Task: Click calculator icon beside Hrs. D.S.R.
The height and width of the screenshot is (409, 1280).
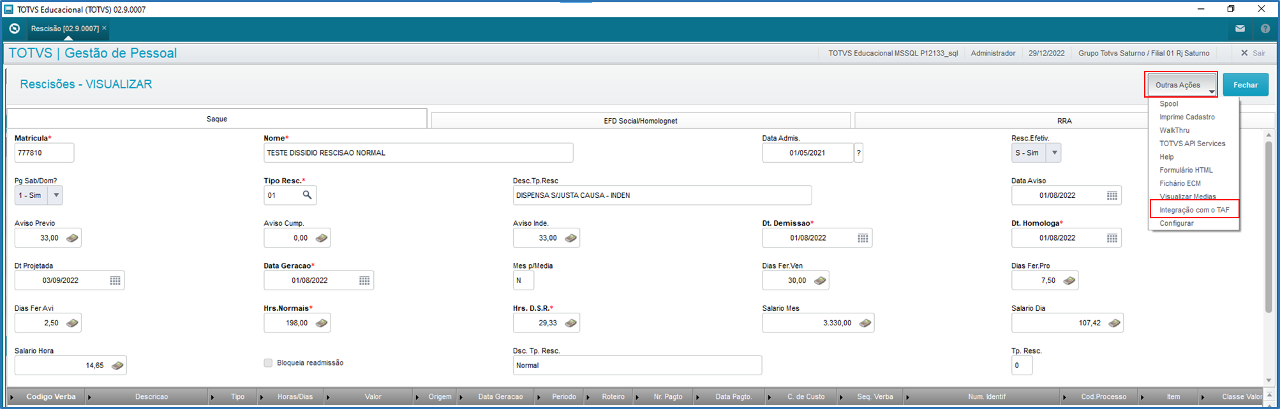Action: click(x=570, y=323)
